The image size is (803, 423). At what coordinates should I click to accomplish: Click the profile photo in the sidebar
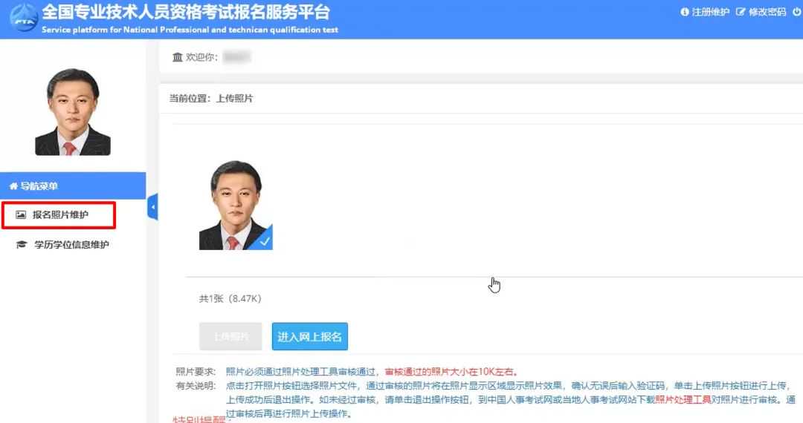(73, 112)
